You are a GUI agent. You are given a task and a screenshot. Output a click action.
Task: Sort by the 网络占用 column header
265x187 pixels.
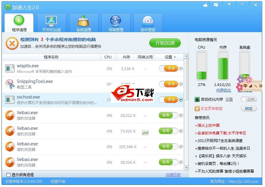[x=145, y=57]
